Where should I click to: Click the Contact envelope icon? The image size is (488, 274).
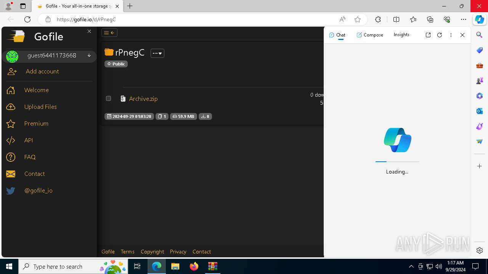[11, 174]
